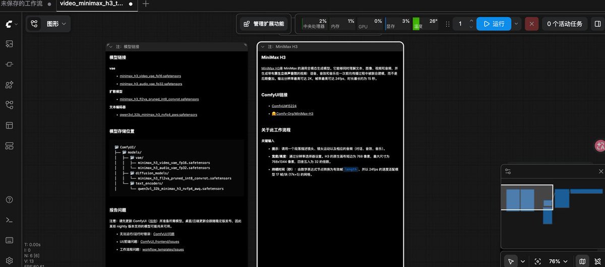605x267 pixels.
Task: Click the 温度 temperature meter
Action: click(x=426, y=23)
